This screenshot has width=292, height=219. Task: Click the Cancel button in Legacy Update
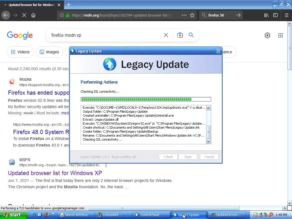coord(209,157)
